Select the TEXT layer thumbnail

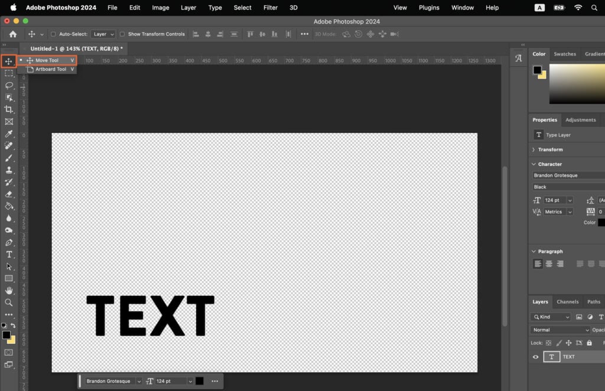(552, 357)
